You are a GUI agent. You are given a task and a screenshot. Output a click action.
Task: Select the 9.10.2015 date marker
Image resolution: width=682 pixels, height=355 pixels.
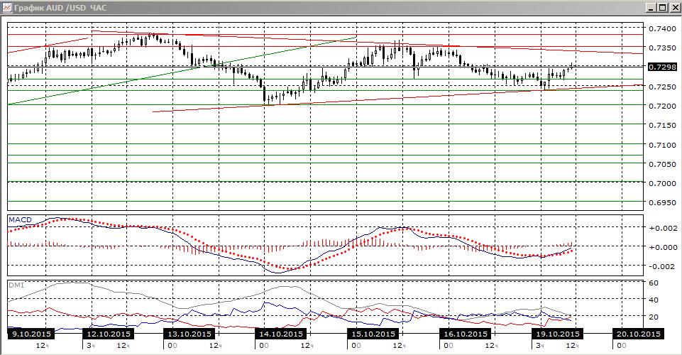[31, 334]
